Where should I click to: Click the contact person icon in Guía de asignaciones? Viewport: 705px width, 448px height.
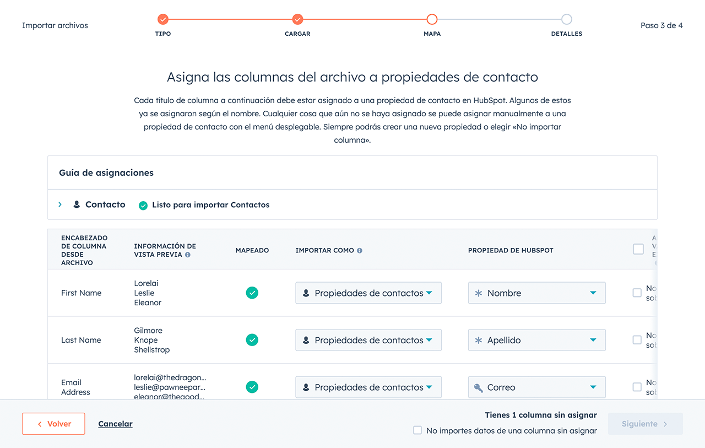click(77, 204)
